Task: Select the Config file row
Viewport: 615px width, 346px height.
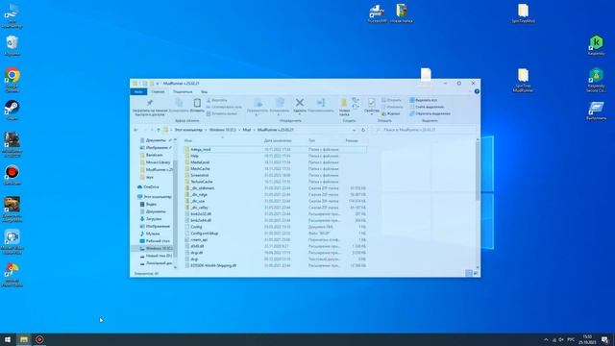Action: tap(276, 227)
